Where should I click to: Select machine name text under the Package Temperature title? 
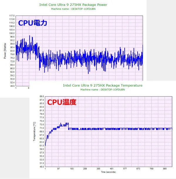click(x=102, y=90)
